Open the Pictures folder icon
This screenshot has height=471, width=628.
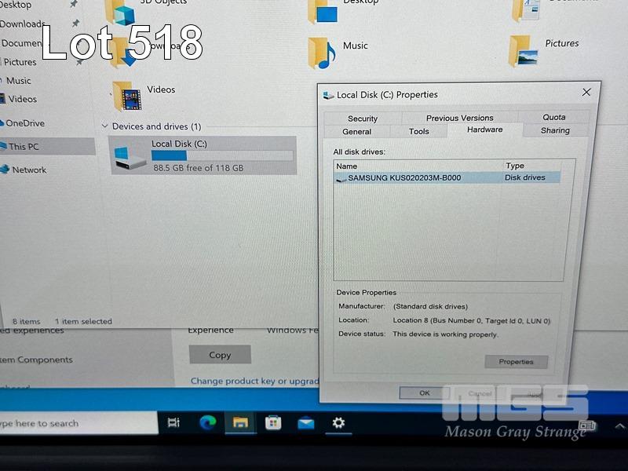click(x=524, y=50)
